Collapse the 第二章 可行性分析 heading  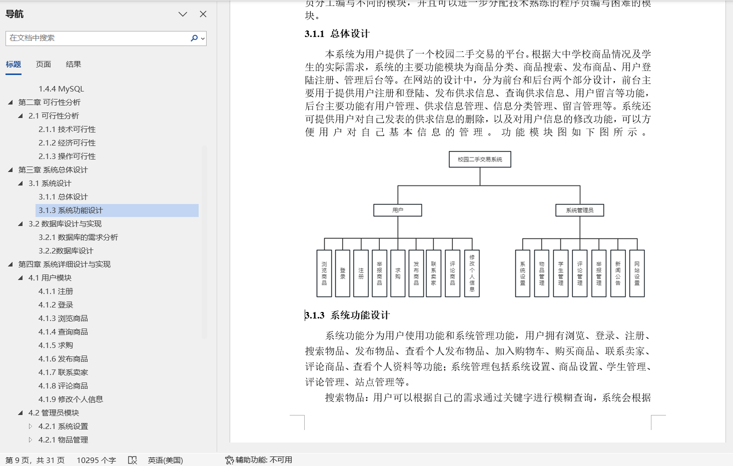pos(11,102)
